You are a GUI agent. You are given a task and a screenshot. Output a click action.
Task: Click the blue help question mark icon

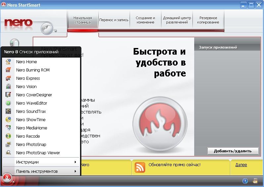point(245,181)
